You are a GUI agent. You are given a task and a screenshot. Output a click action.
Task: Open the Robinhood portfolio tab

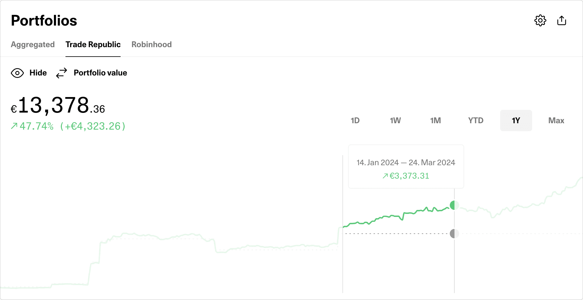(x=151, y=44)
